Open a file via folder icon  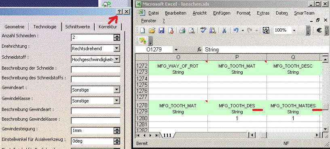pos(152,30)
